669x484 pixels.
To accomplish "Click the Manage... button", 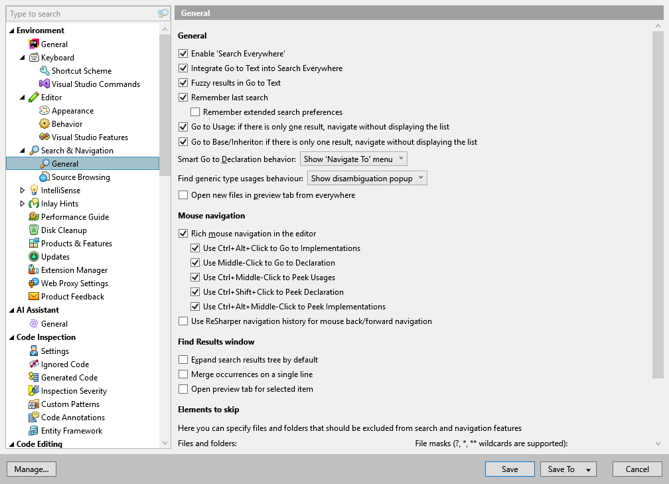I will (x=31, y=469).
